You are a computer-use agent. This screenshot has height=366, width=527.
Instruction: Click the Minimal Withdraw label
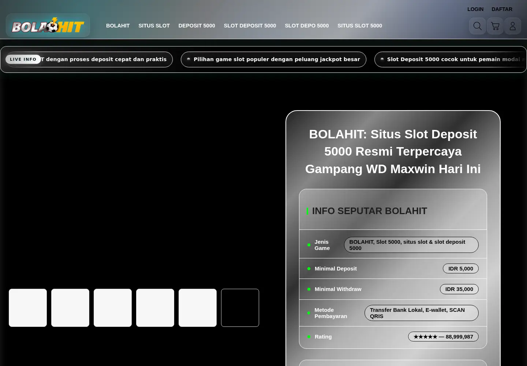338,289
